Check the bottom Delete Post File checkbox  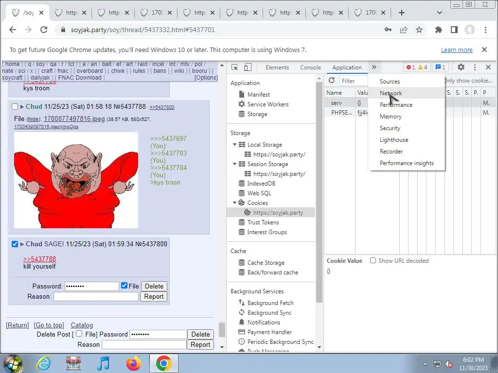79,334
